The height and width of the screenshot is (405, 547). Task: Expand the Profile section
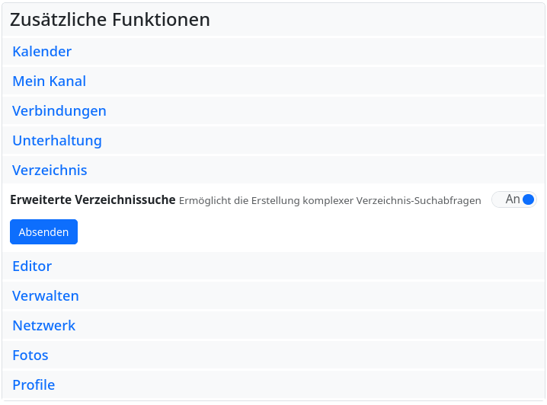(34, 385)
